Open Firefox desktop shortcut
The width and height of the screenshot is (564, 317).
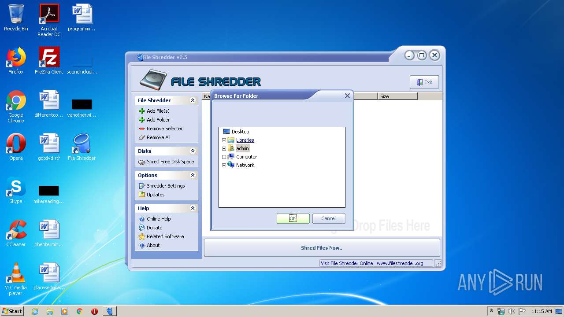click(16, 61)
